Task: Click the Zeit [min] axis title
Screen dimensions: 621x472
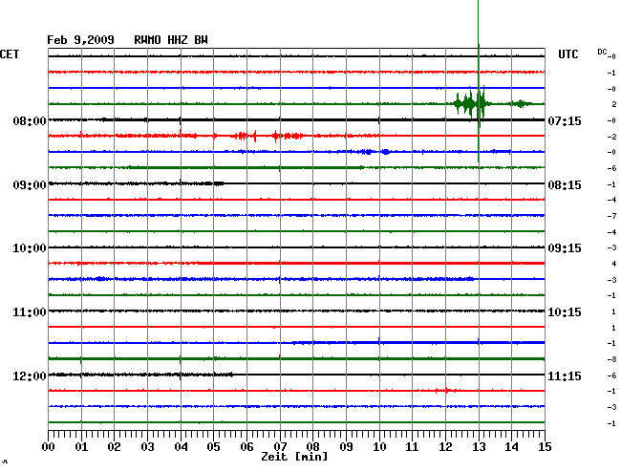Action: [294, 457]
